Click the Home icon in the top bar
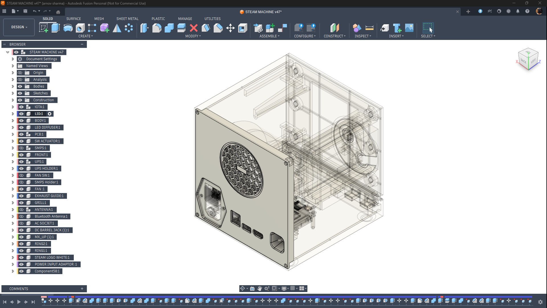 [58, 12]
